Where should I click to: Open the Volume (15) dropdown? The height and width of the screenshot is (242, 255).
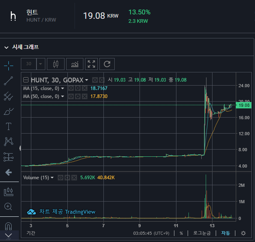click(52, 178)
